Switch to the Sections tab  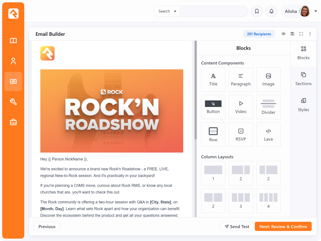tap(303, 79)
